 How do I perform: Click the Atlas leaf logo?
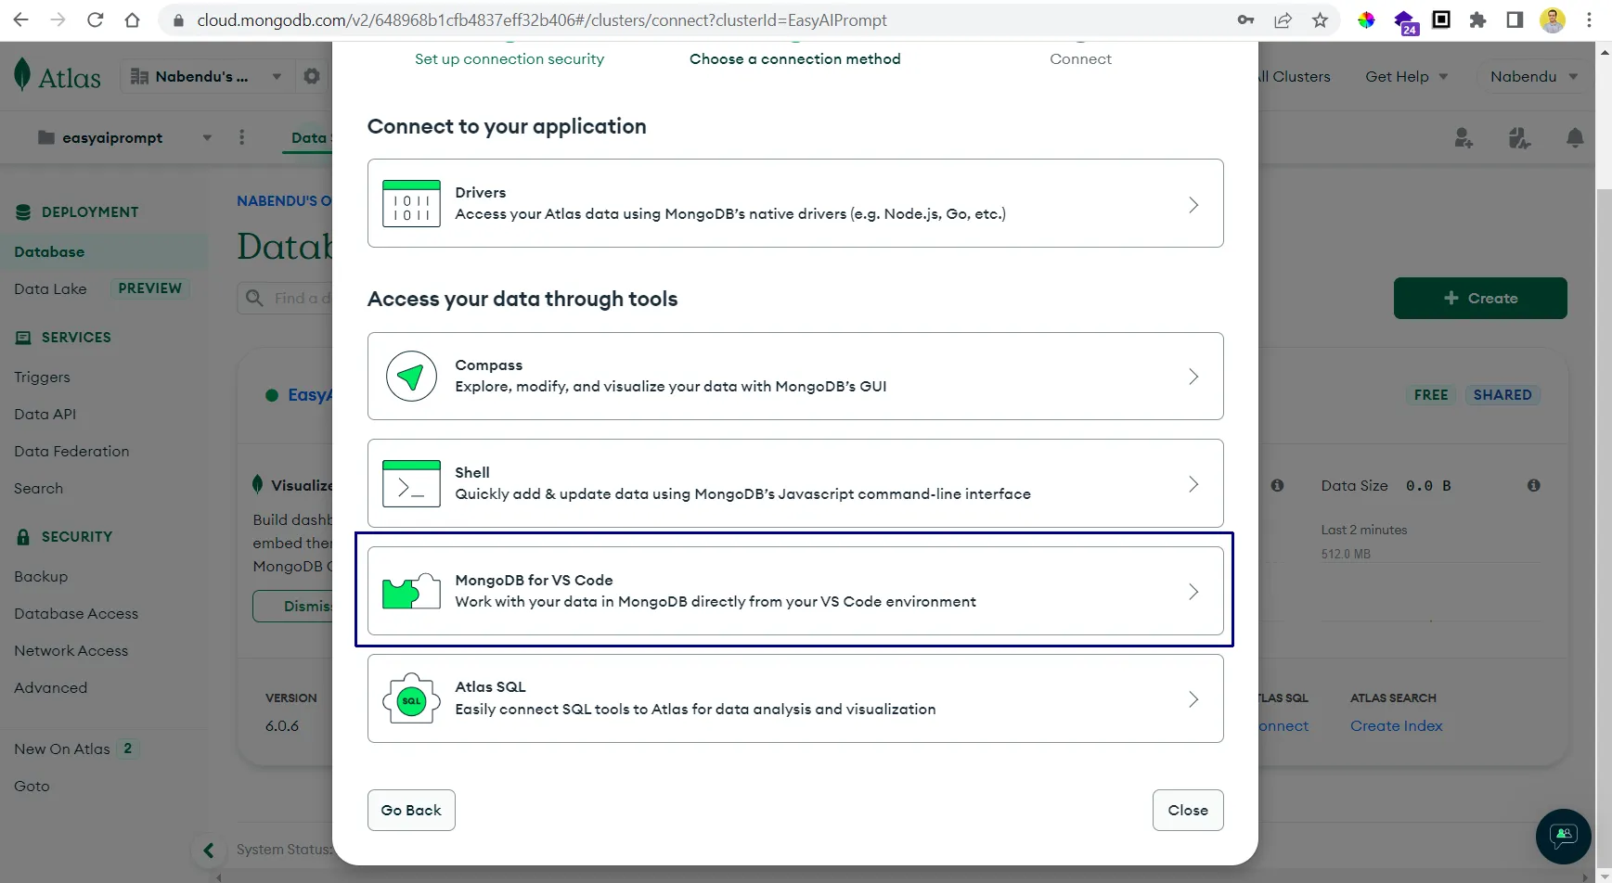[x=22, y=75]
